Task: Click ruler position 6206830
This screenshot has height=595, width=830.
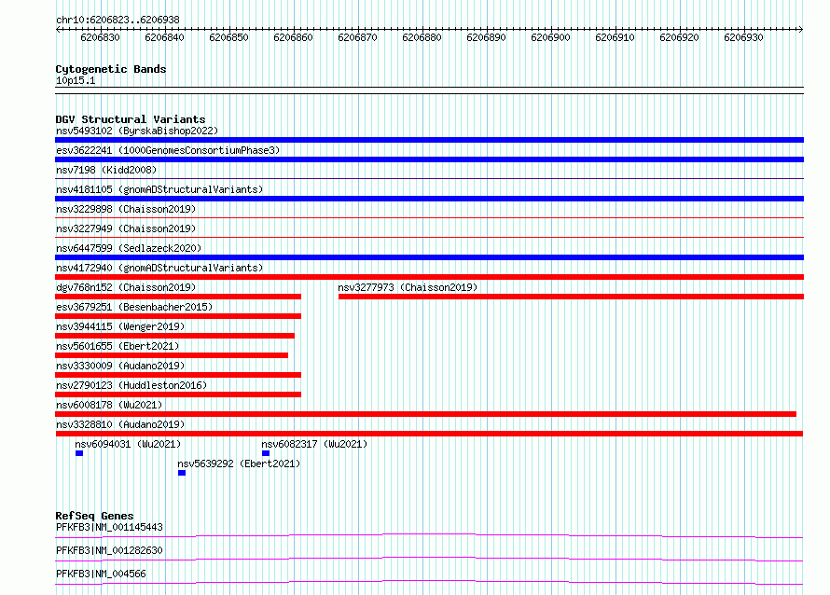Action: (x=100, y=37)
